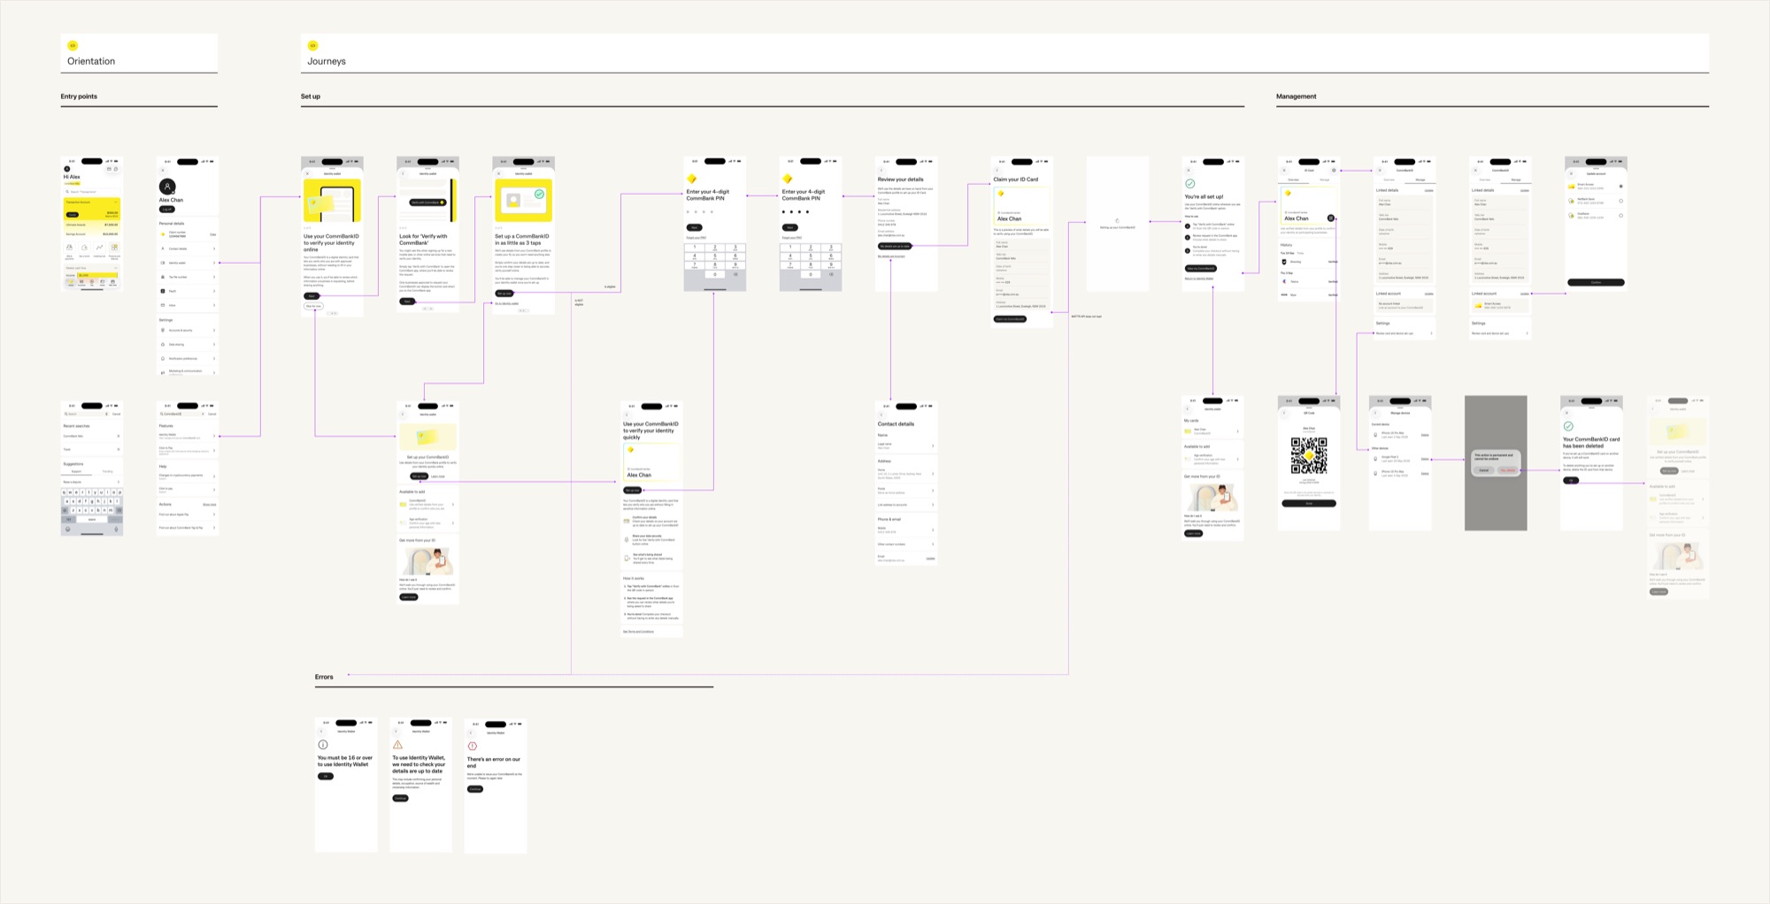Screen dimensions: 1770x904
Task: Click the yellow icon above the Orientation header
Action: pos(73,45)
